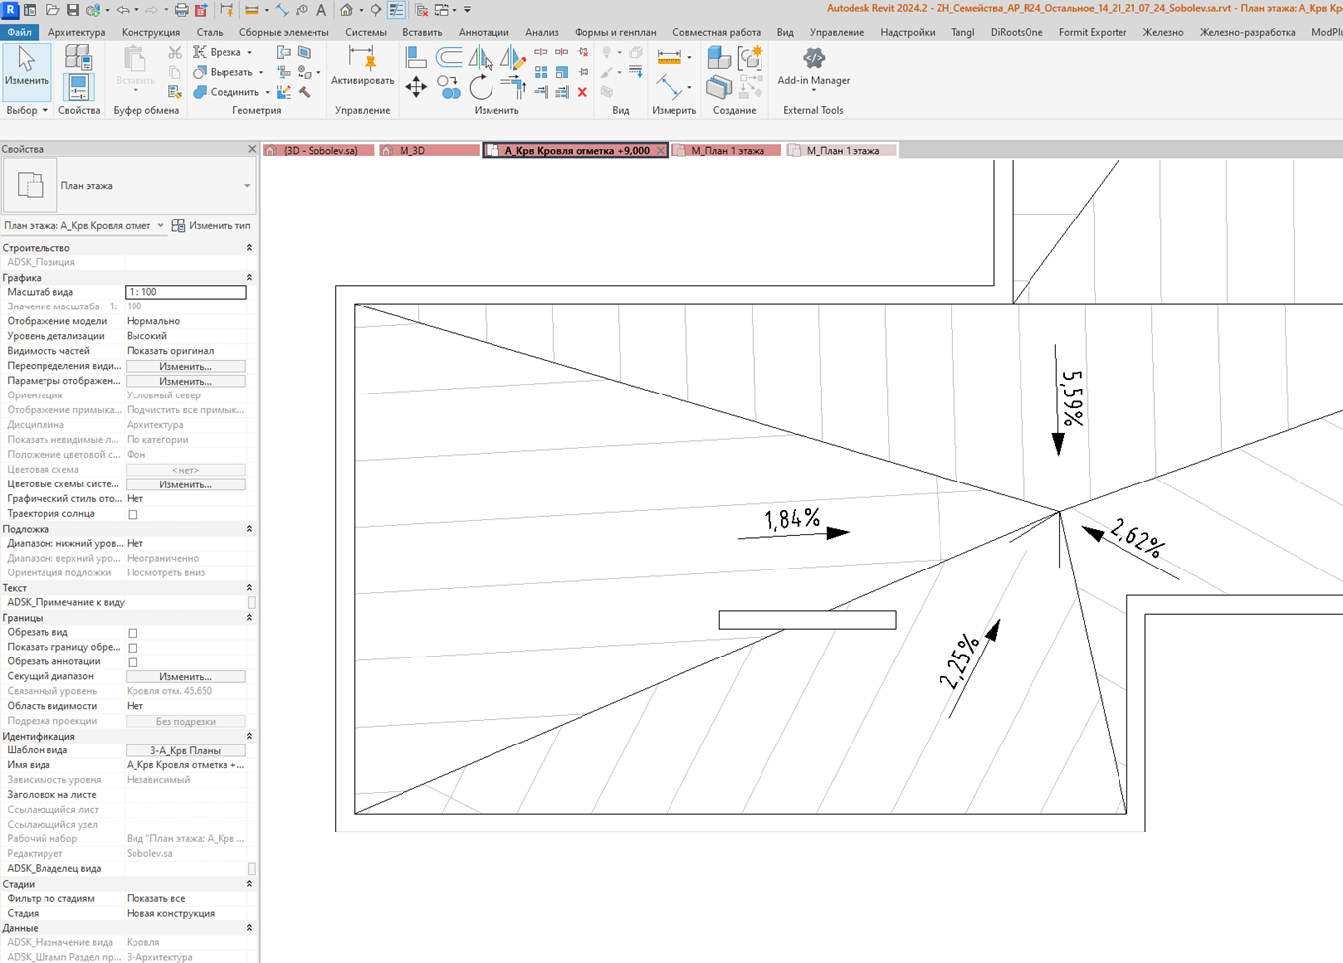Select the Move tool with four arrows

point(416,88)
